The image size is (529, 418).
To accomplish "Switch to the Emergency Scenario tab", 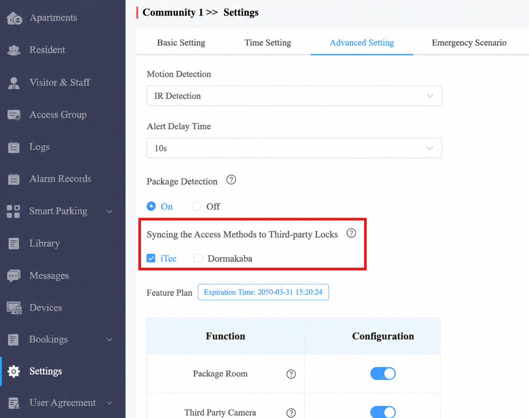I will pyautogui.click(x=469, y=43).
